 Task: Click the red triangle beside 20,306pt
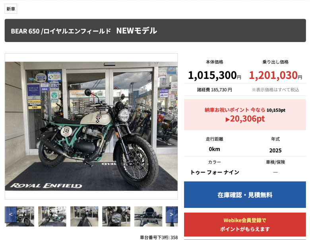pyautogui.click(x=228, y=120)
